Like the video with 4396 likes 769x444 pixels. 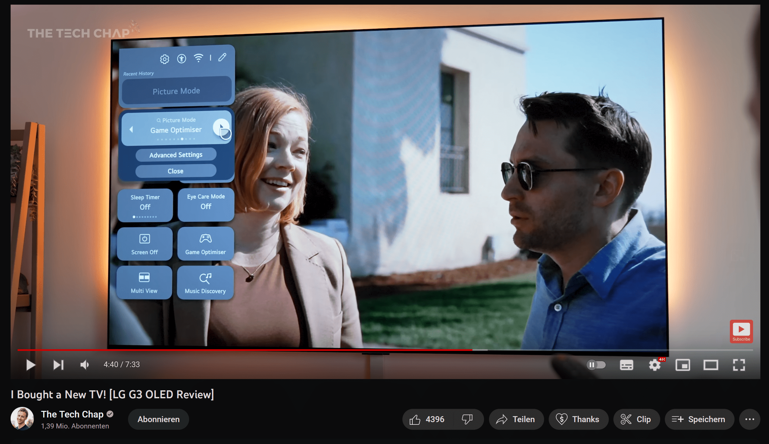pos(428,419)
